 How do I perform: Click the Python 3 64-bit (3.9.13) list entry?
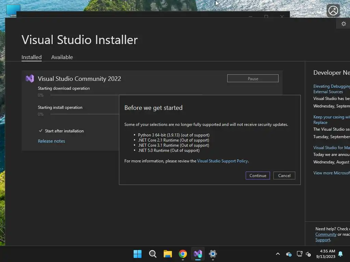pyautogui.click(x=174, y=135)
